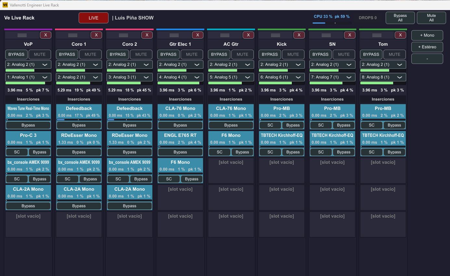Click the Coro 1 Defeedback load bar
Screen dimensions: 450x276
click(79, 120)
